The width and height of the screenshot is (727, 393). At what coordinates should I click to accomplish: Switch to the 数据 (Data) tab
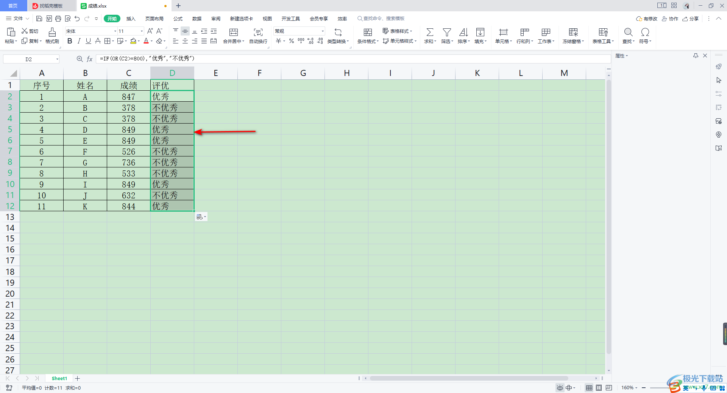pyautogui.click(x=197, y=19)
